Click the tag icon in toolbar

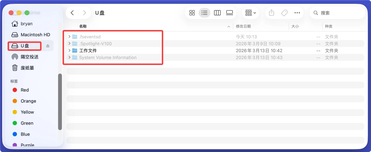click(x=284, y=13)
